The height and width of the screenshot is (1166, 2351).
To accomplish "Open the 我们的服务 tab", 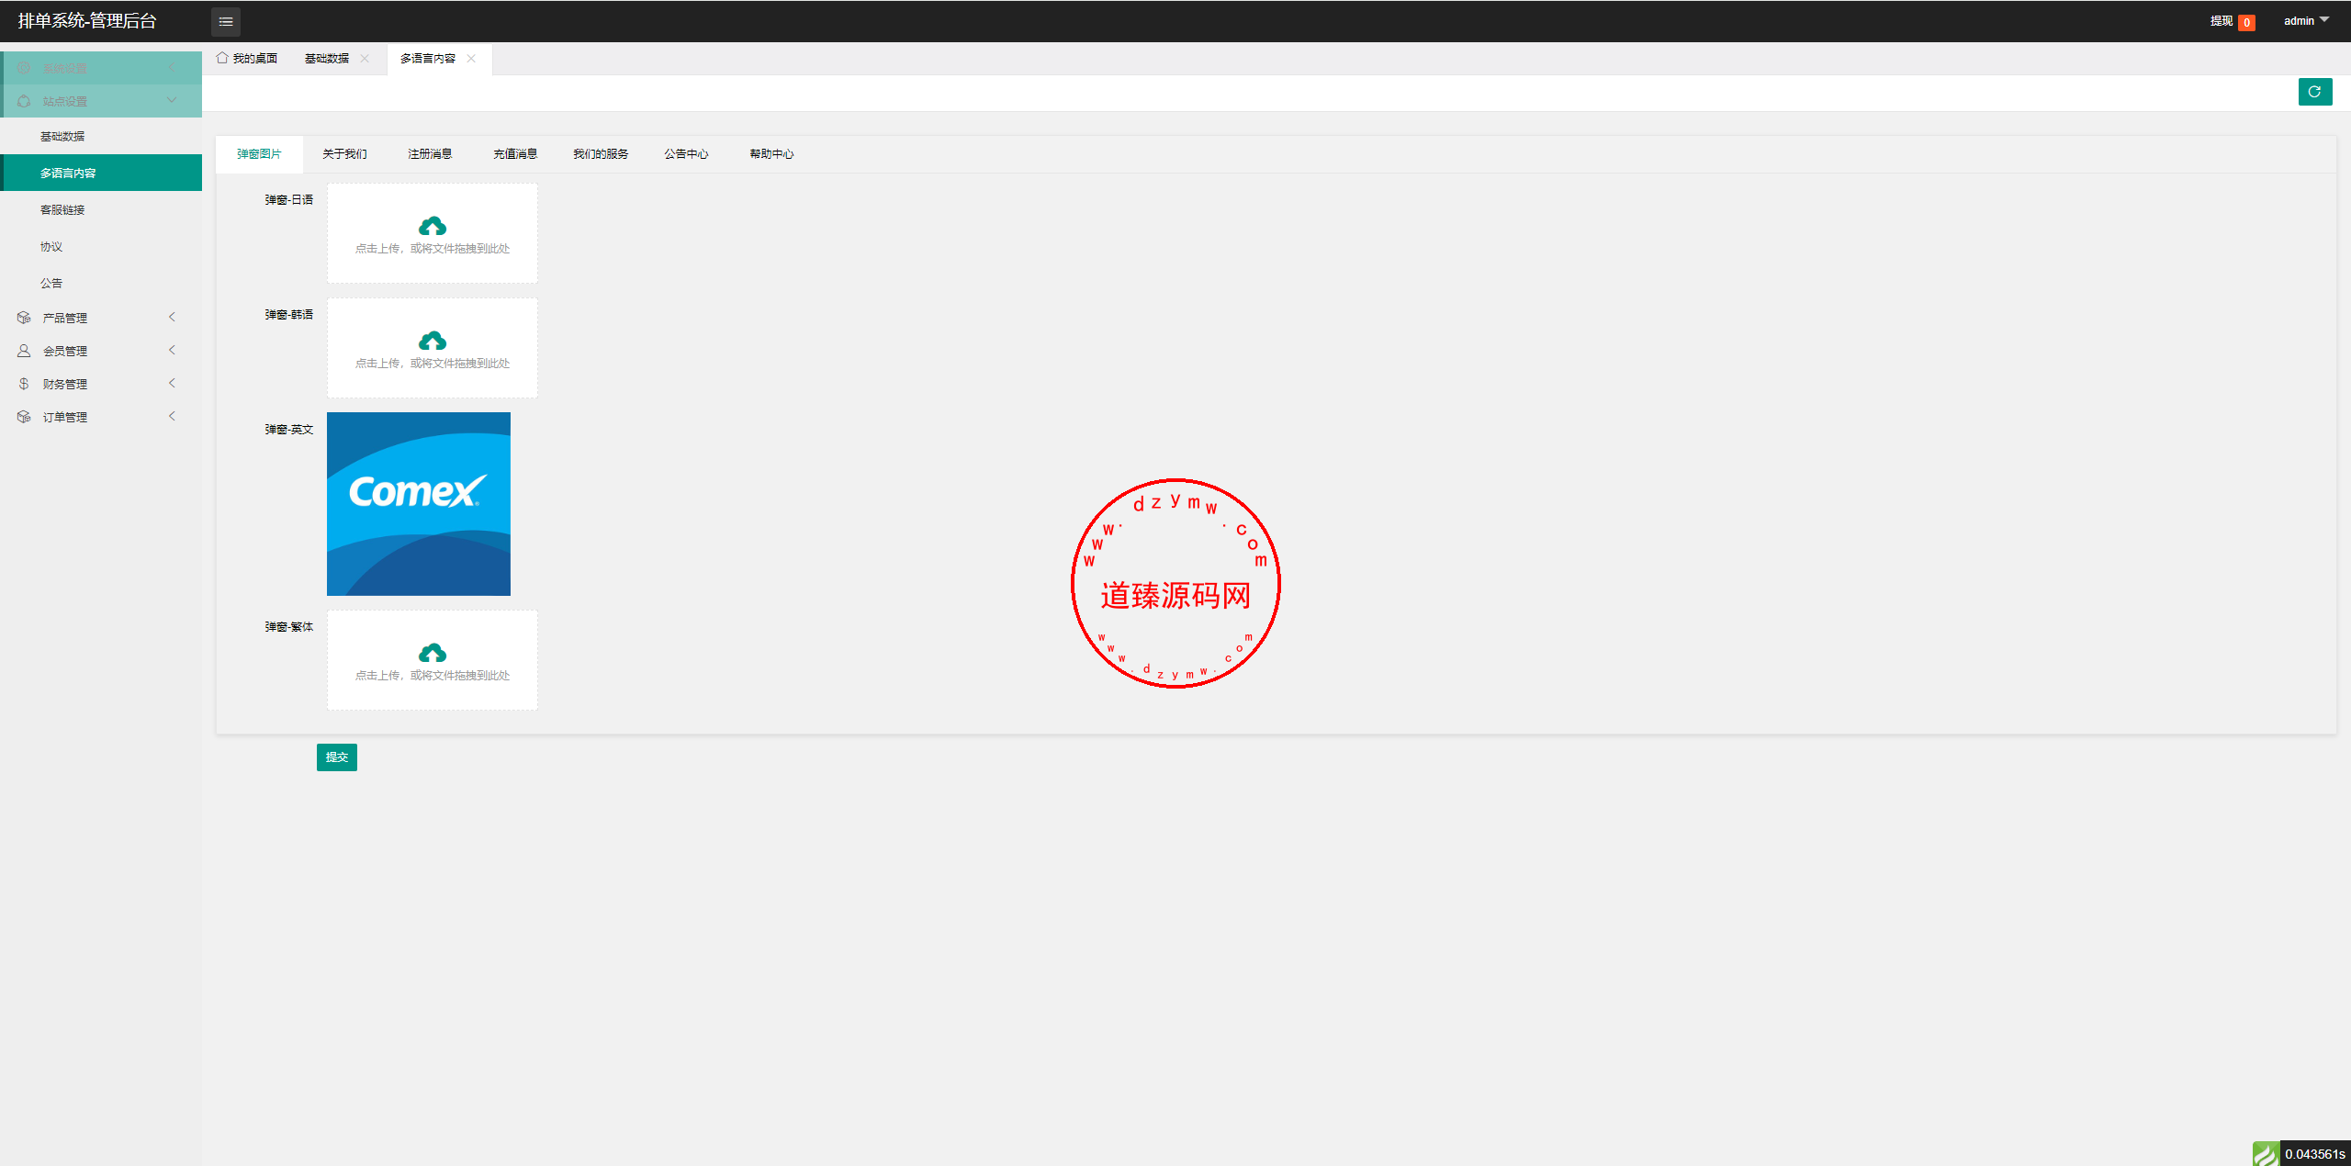I will click(601, 154).
